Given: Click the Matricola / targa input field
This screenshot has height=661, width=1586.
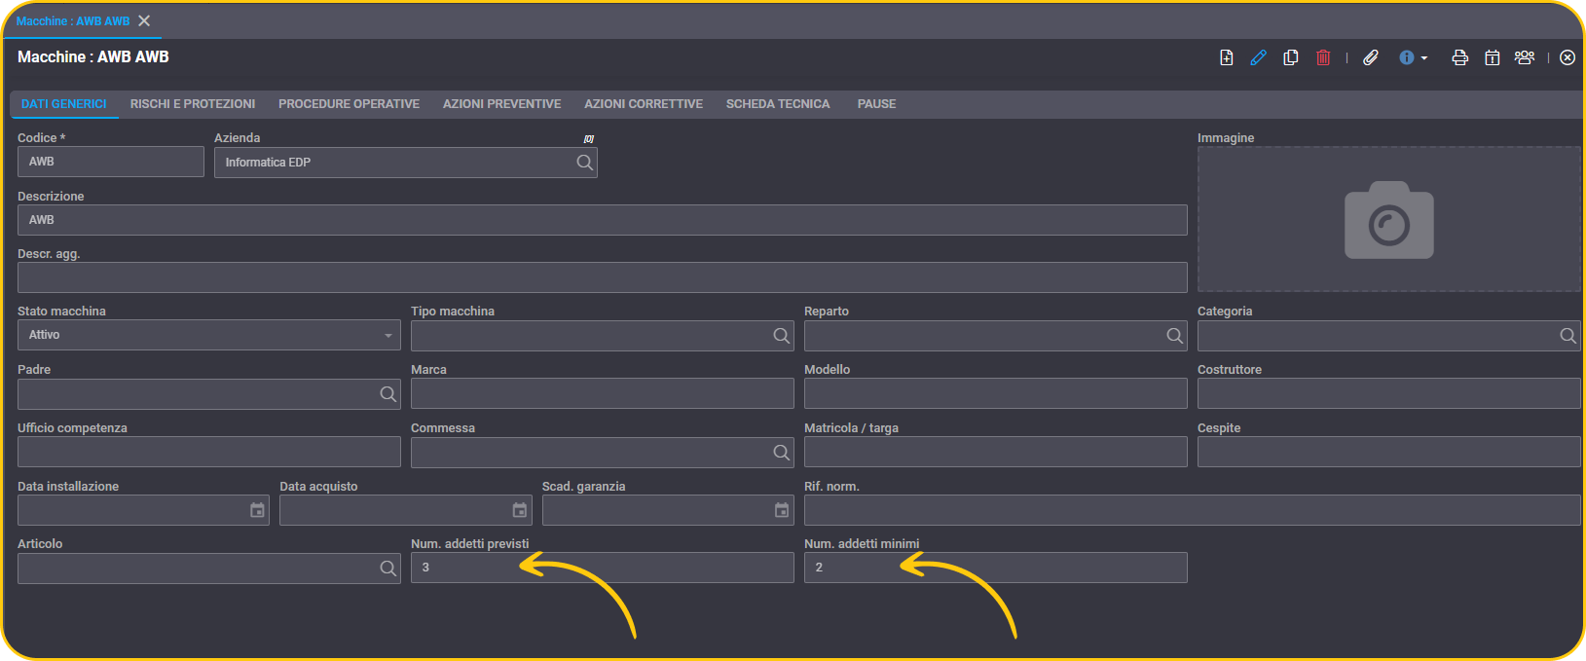Looking at the screenshot, I should pos(996,452).
